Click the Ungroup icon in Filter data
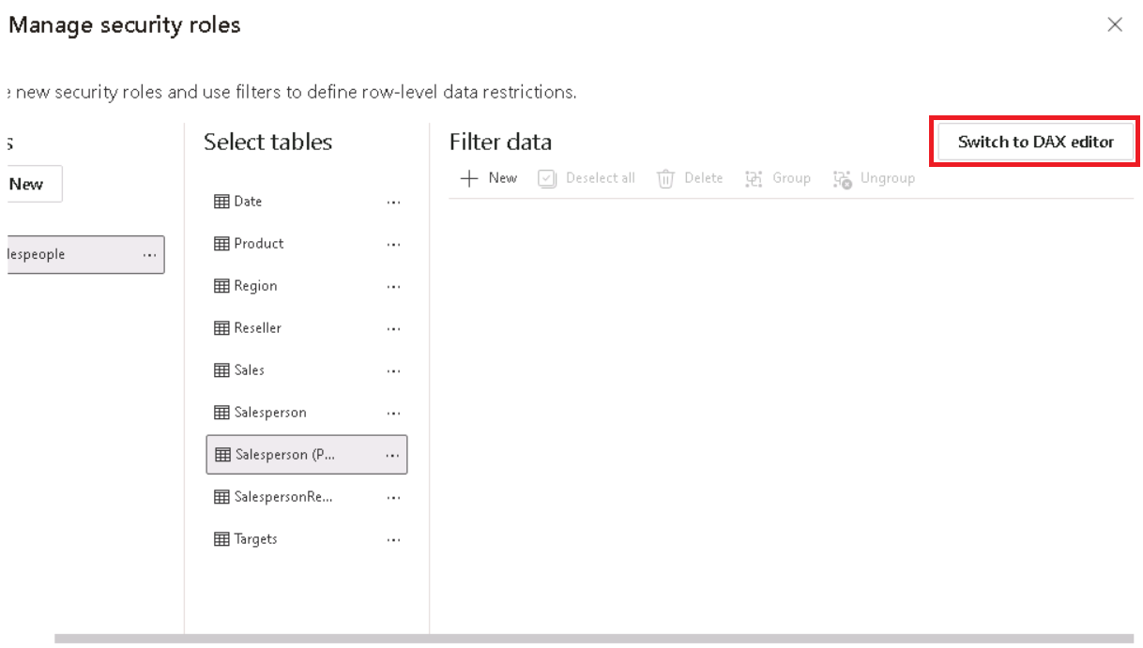The height and width of the screenshot is (648, 1143). tap(842, 178)
